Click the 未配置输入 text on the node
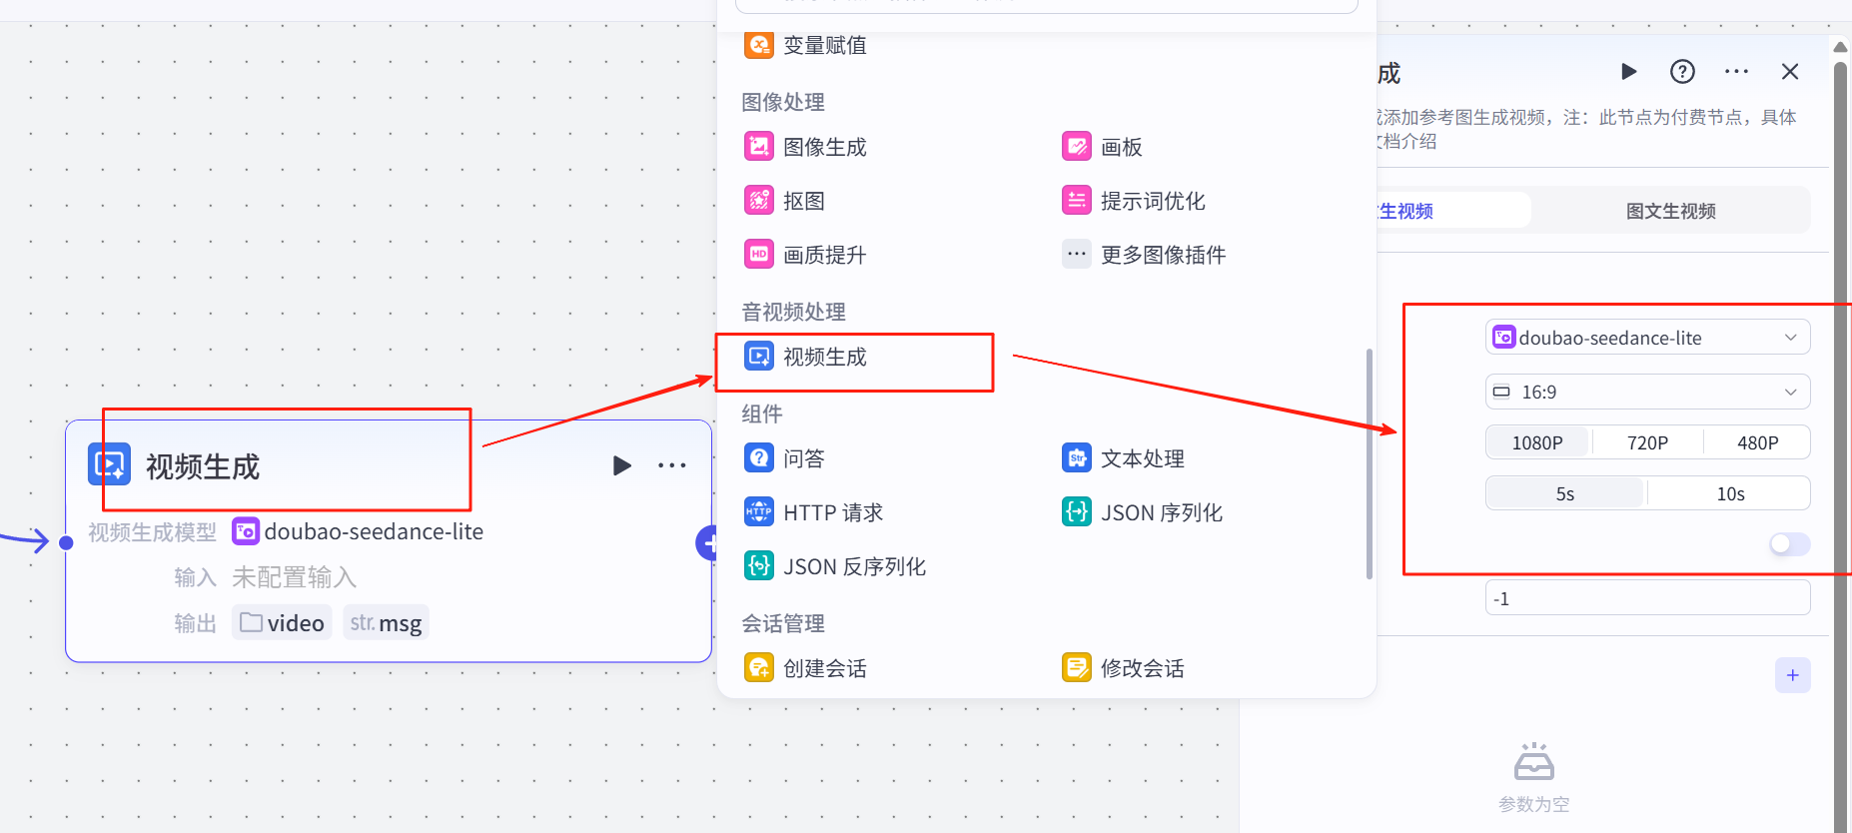The image size is (1852, 833). [294, 577]
